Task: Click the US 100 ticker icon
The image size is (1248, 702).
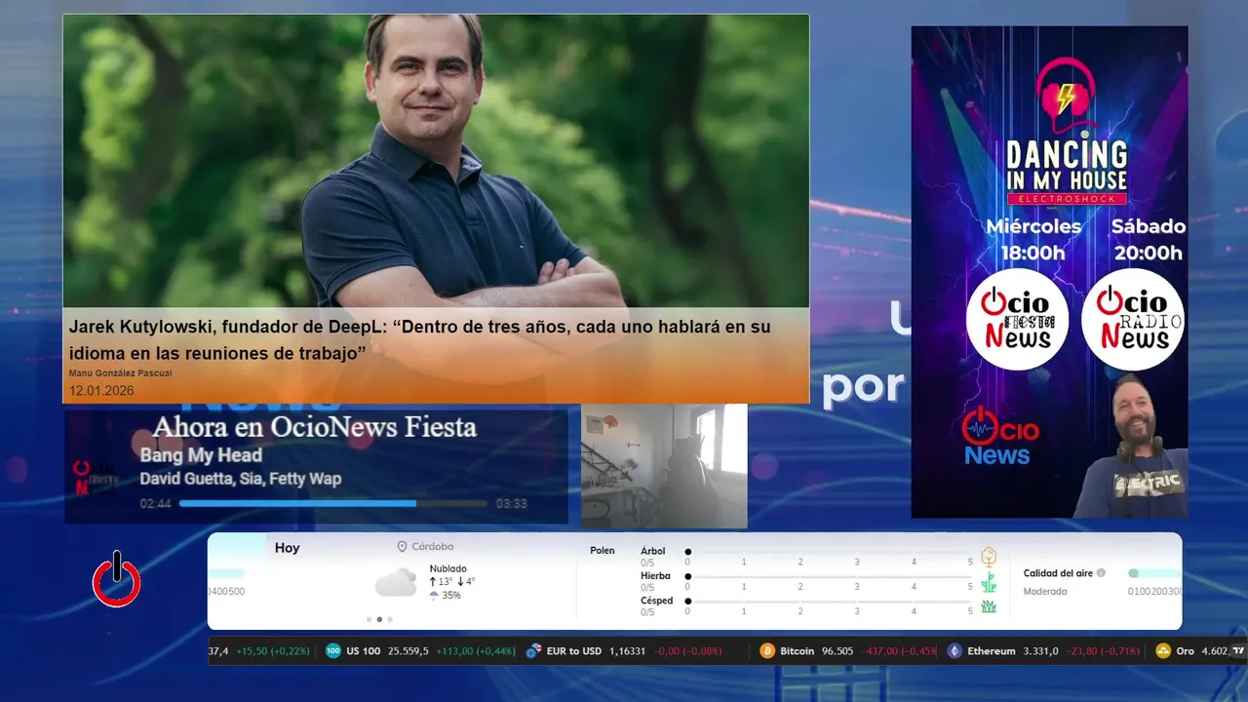Action: [333, 650]
